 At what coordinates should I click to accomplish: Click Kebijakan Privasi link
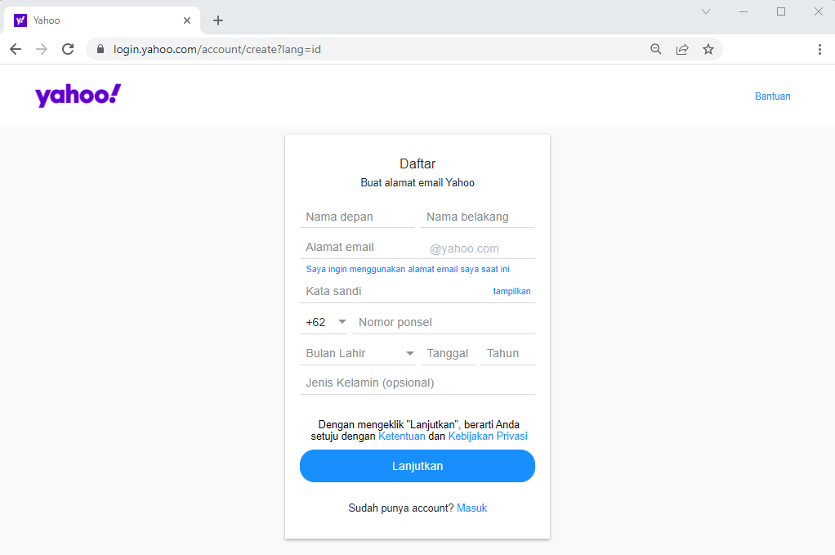pos(488,436)
